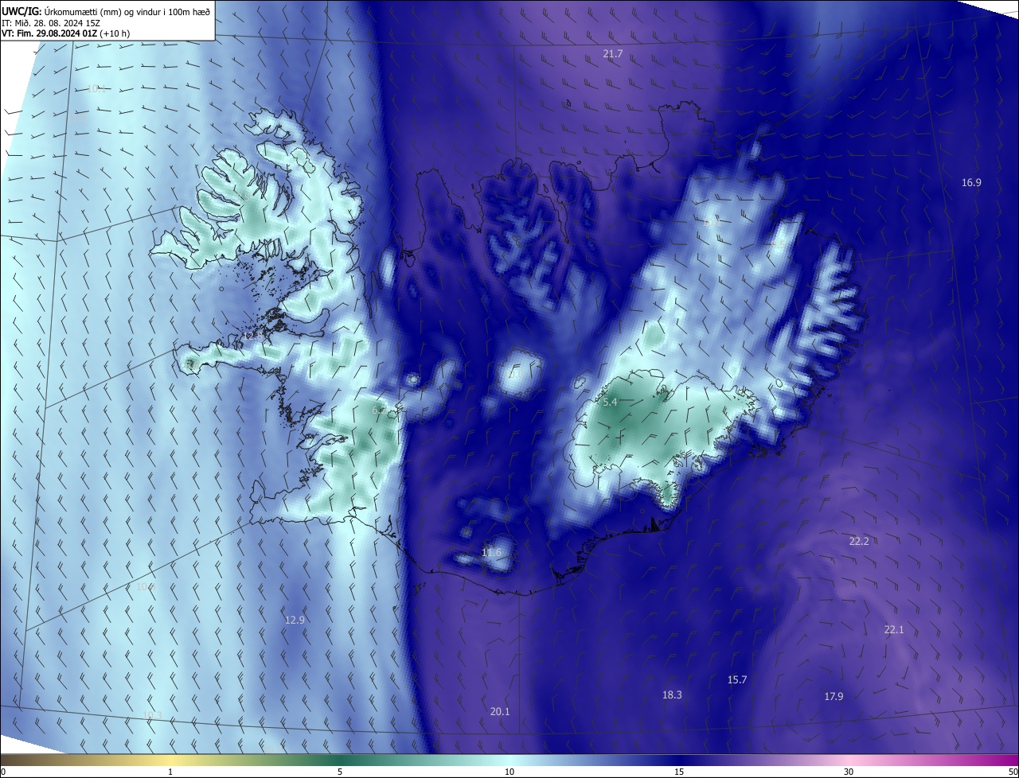
Task: Click the color scale tick label 15
Action: pos(679,772)
